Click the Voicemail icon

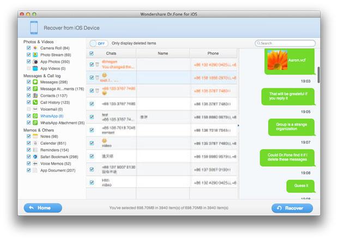tap(35, 109)
